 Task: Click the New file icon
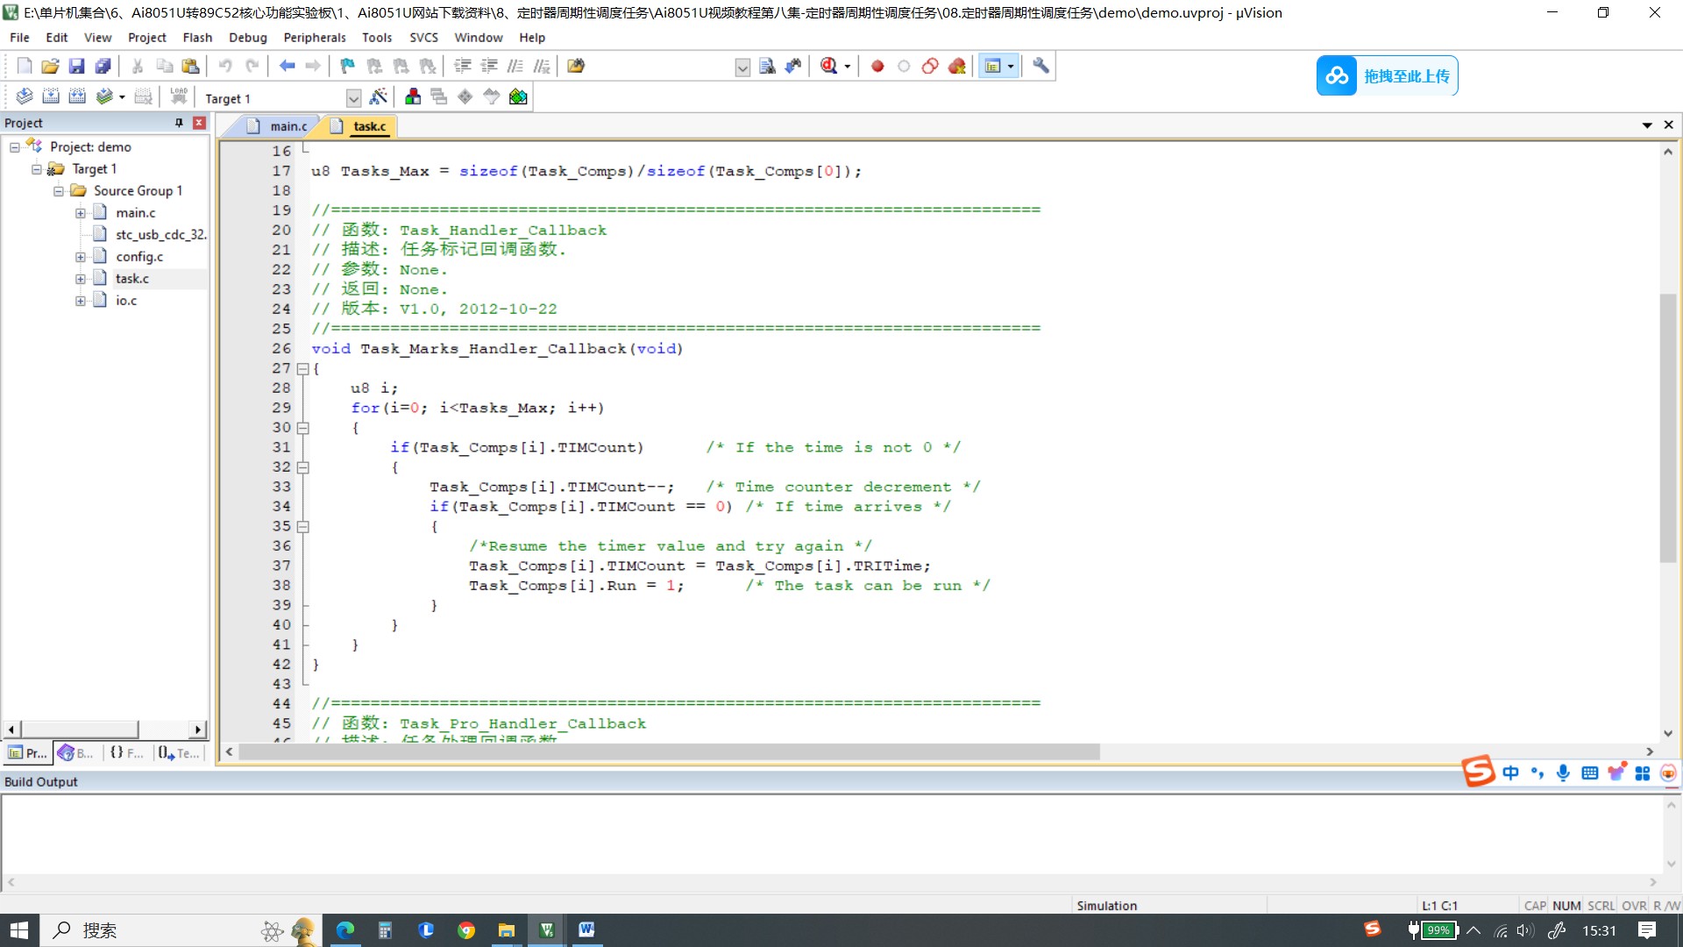pos(25,66)
